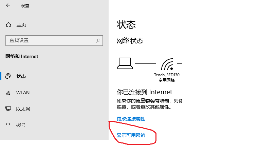Click the 拨号 dial-up phone icon
The height and width of the screenshot is (156, 278).
click(8, 125)
